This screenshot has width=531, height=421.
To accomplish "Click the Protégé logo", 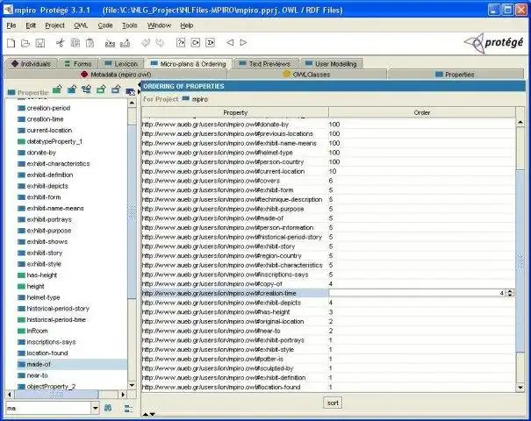I will coord(494,43).
